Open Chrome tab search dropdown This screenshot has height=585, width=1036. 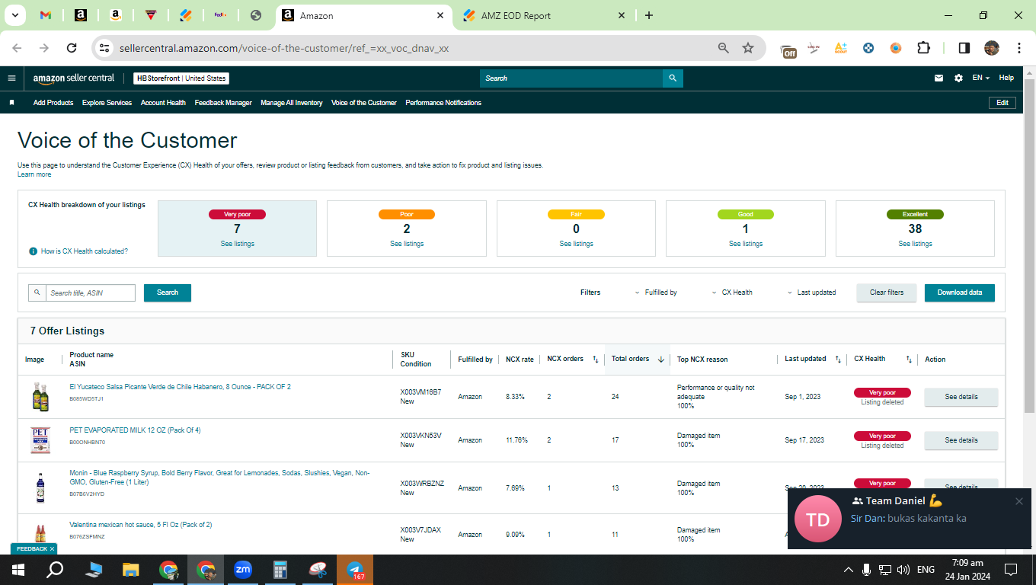14,15
